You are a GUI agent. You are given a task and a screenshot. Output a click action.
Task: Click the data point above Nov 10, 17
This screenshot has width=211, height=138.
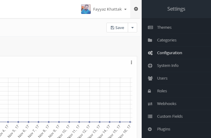tap(69, 122)
